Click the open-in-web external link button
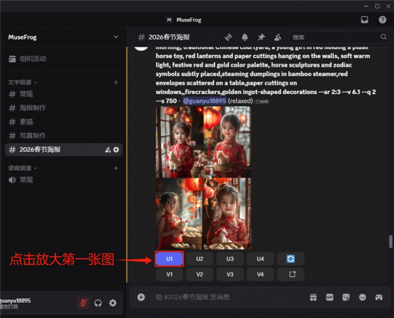Screen dimensions: 394x318 pyautogui.click(x=291, y=275)
